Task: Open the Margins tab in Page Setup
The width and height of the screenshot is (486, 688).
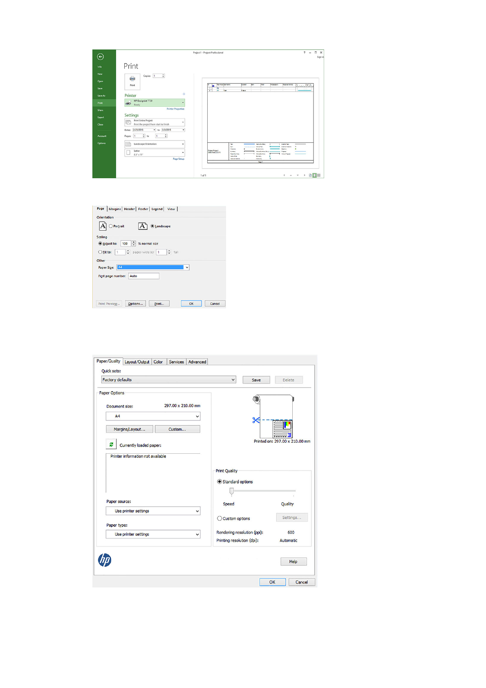Action: 114,209
